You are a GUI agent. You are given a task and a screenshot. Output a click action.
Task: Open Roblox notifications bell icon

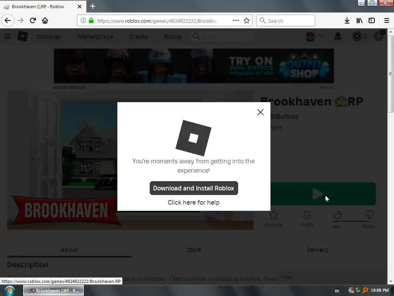click(338, 37)
